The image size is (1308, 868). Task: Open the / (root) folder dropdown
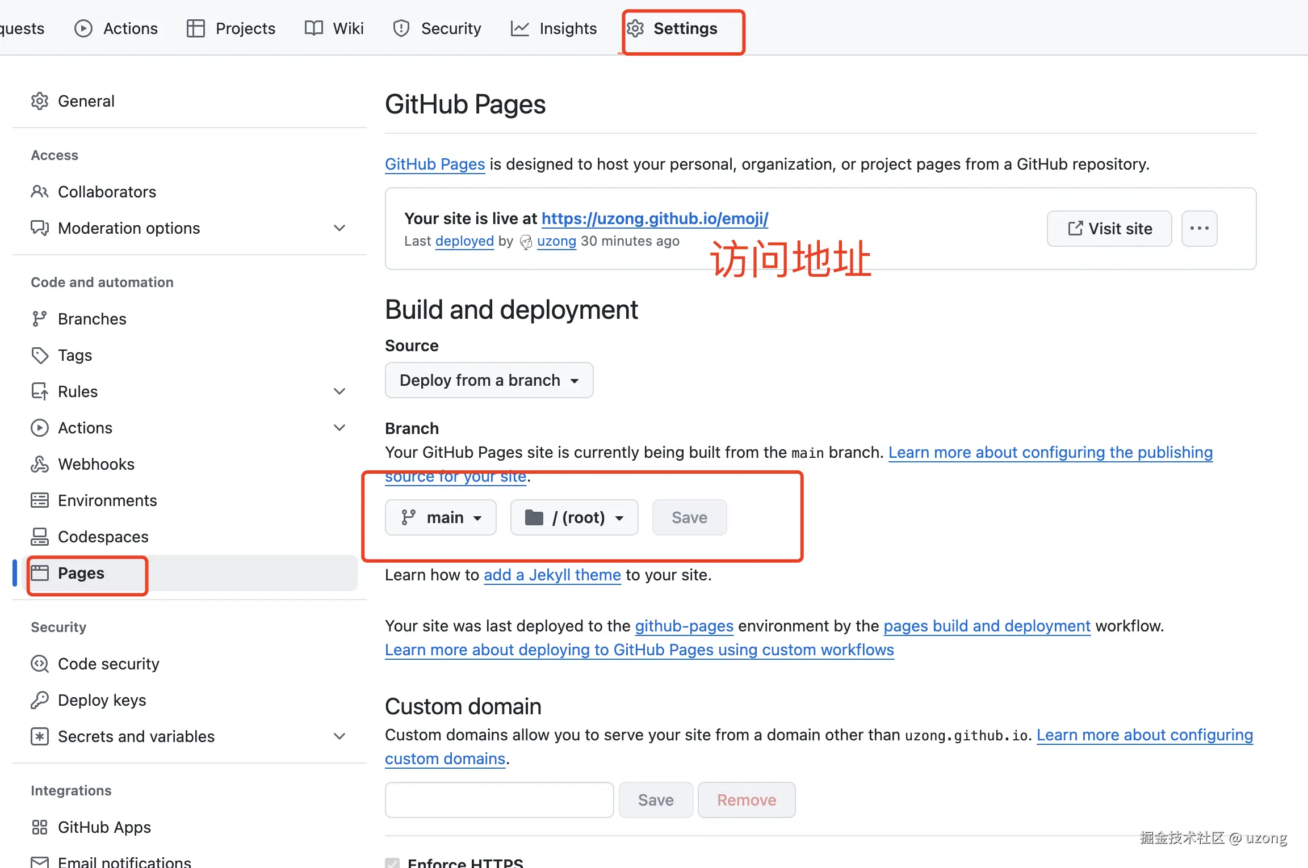coord(574,517)
